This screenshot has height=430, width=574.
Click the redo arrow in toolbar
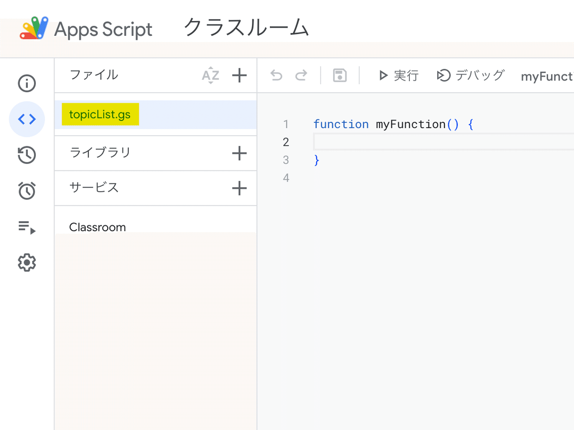pyautogui.click(x=301, y=75)
